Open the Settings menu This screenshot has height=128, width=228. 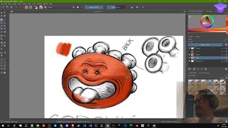[x=40, y=4]
